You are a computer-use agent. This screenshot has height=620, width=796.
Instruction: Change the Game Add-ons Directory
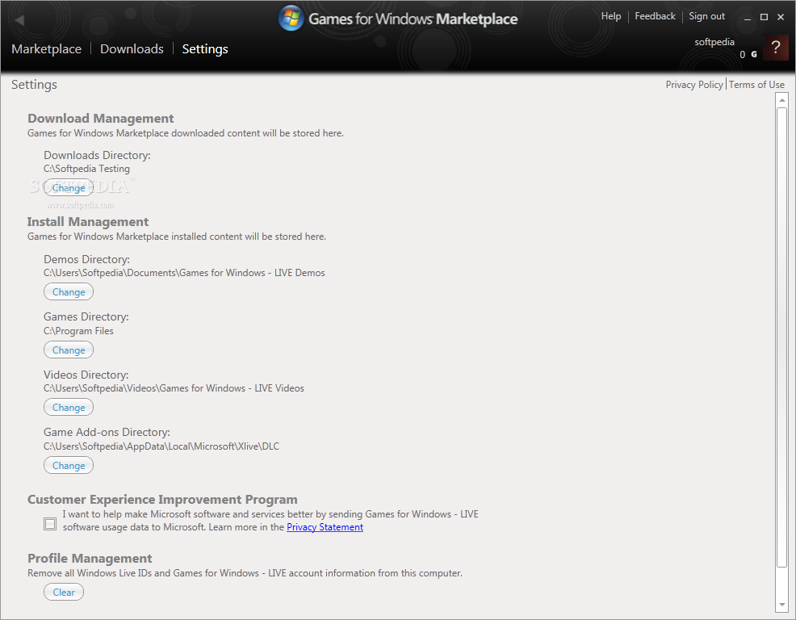(x=69, y=465)
